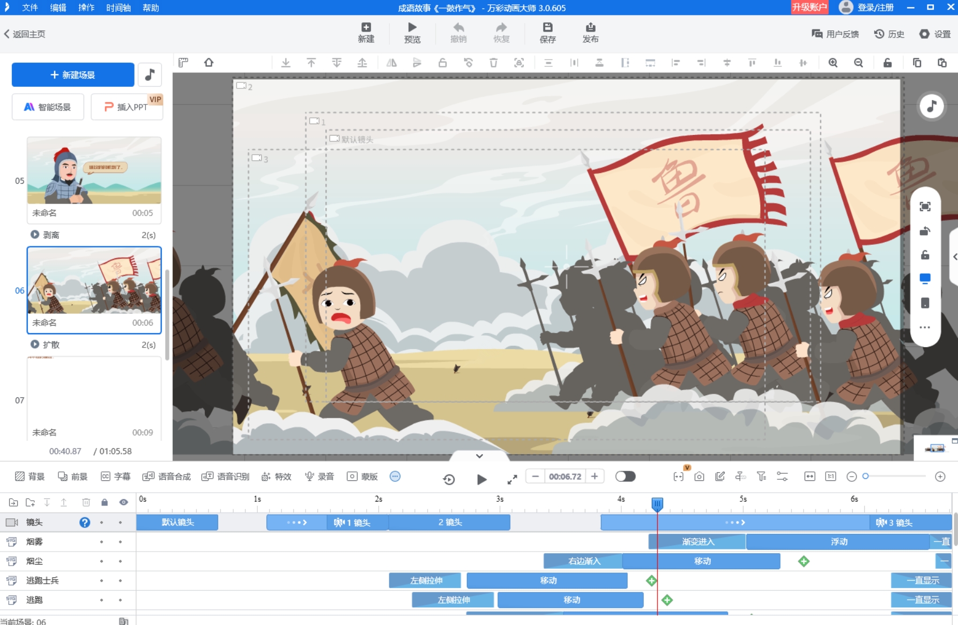958x625 pixels.
Task: Click the delete (trash) icon in the canvas toolbar
Action: tap(493, 63)
